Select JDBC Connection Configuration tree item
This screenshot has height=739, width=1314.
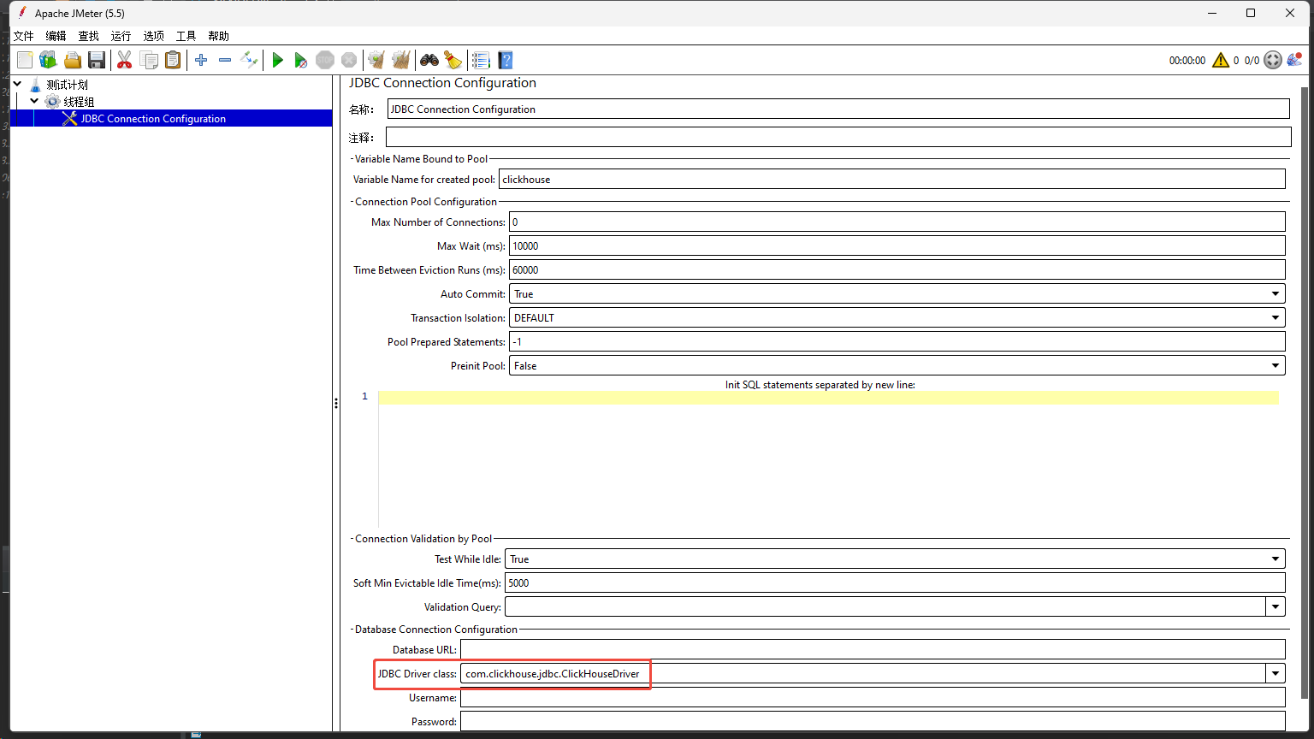click(153, 119)
